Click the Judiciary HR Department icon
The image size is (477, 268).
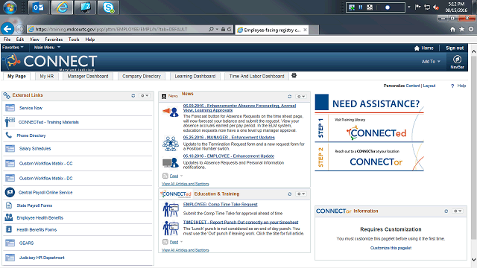[10, 258]
